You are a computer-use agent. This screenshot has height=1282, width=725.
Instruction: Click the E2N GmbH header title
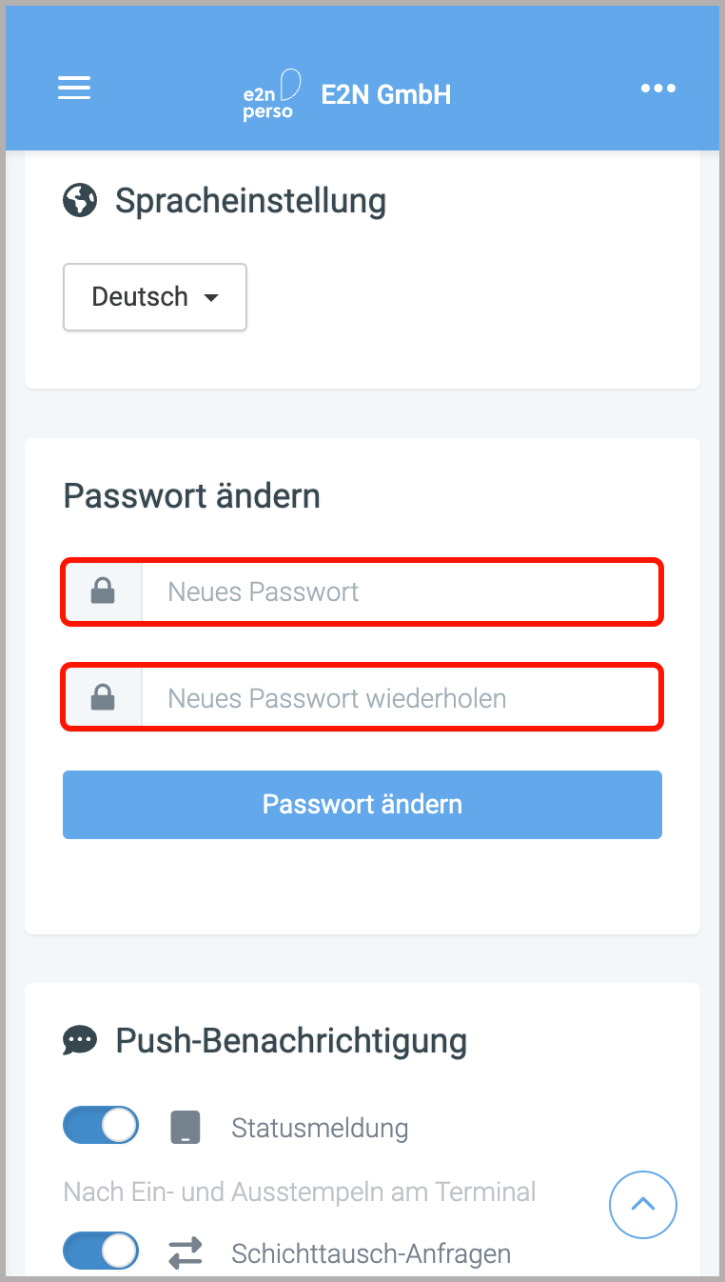pos(385,94)
